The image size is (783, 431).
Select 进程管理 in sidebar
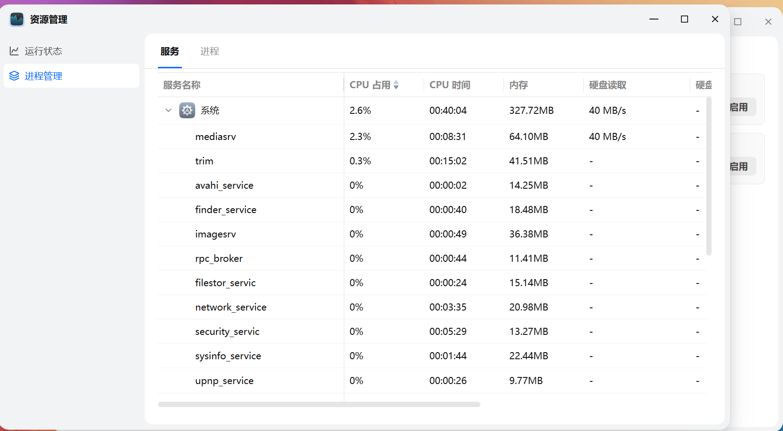click(71, 76)
